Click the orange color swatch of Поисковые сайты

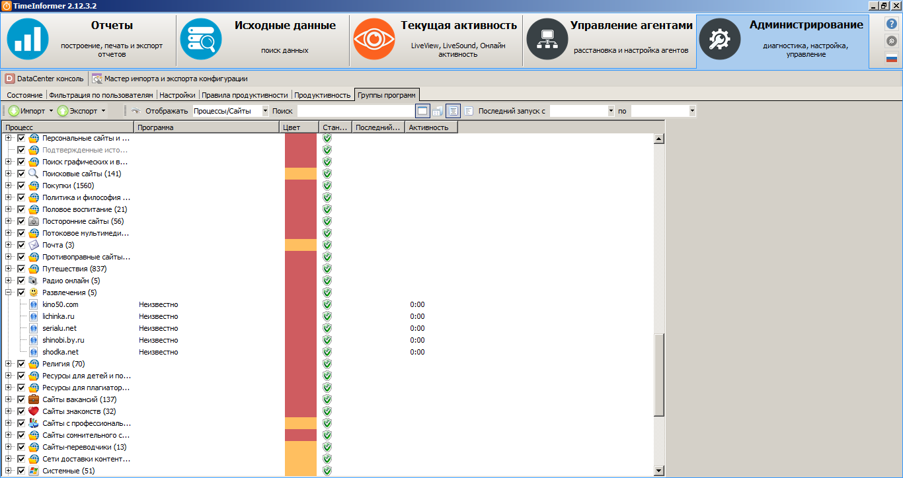pos(301,174)
